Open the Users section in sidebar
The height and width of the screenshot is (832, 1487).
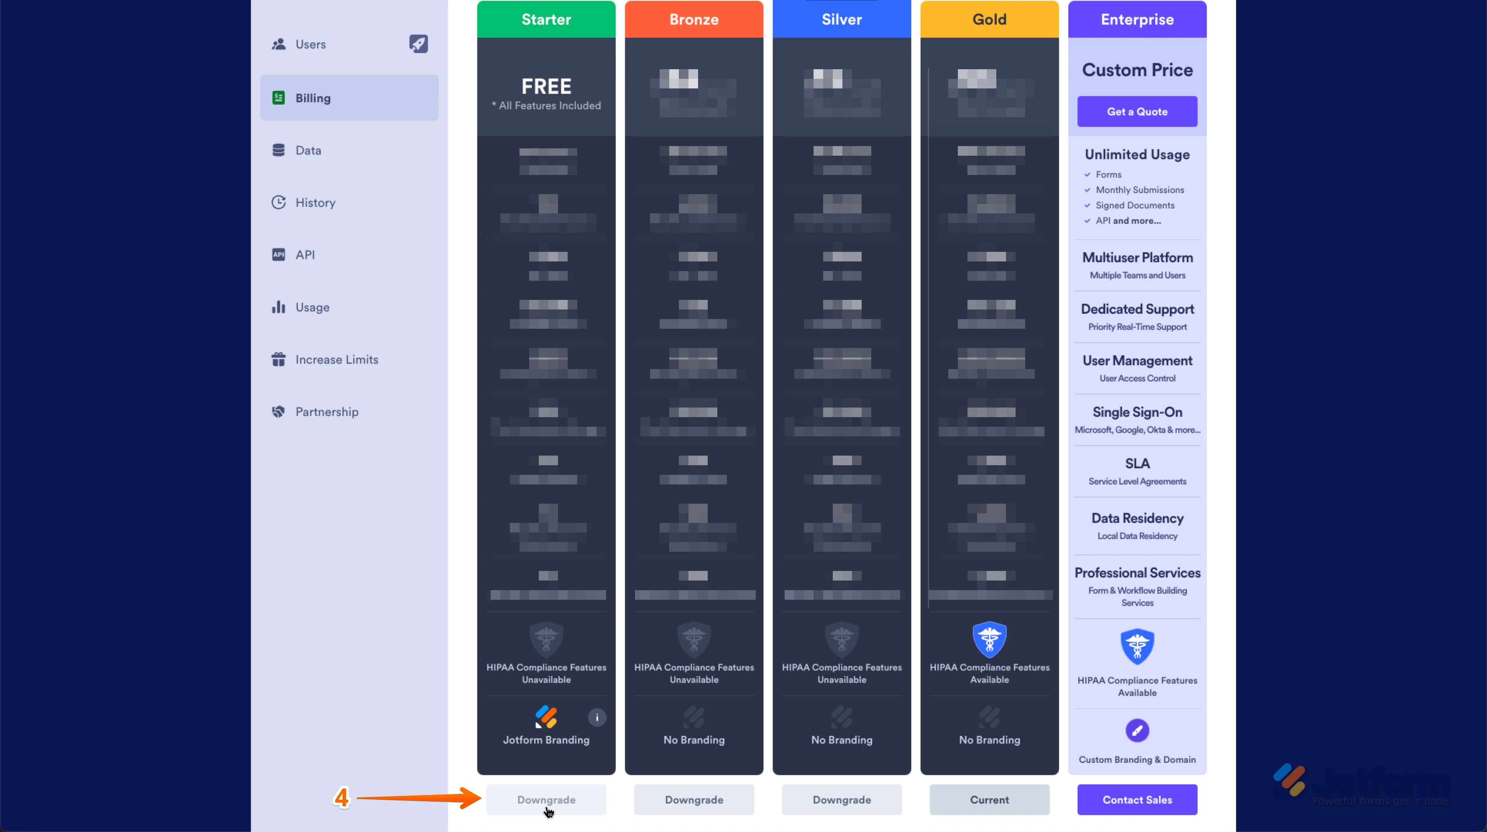311,44
